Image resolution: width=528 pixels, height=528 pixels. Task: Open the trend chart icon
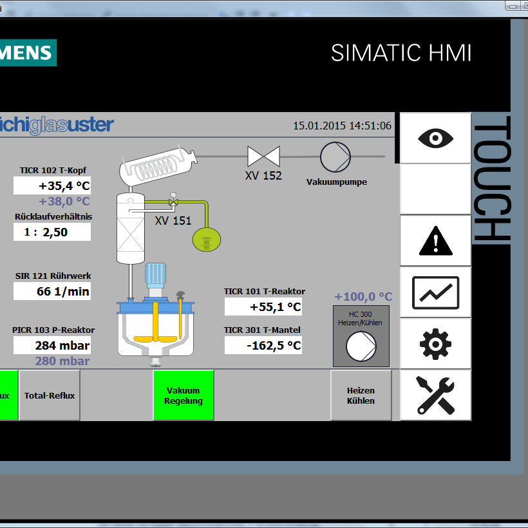pyautogui.click(x=435, y=292)
